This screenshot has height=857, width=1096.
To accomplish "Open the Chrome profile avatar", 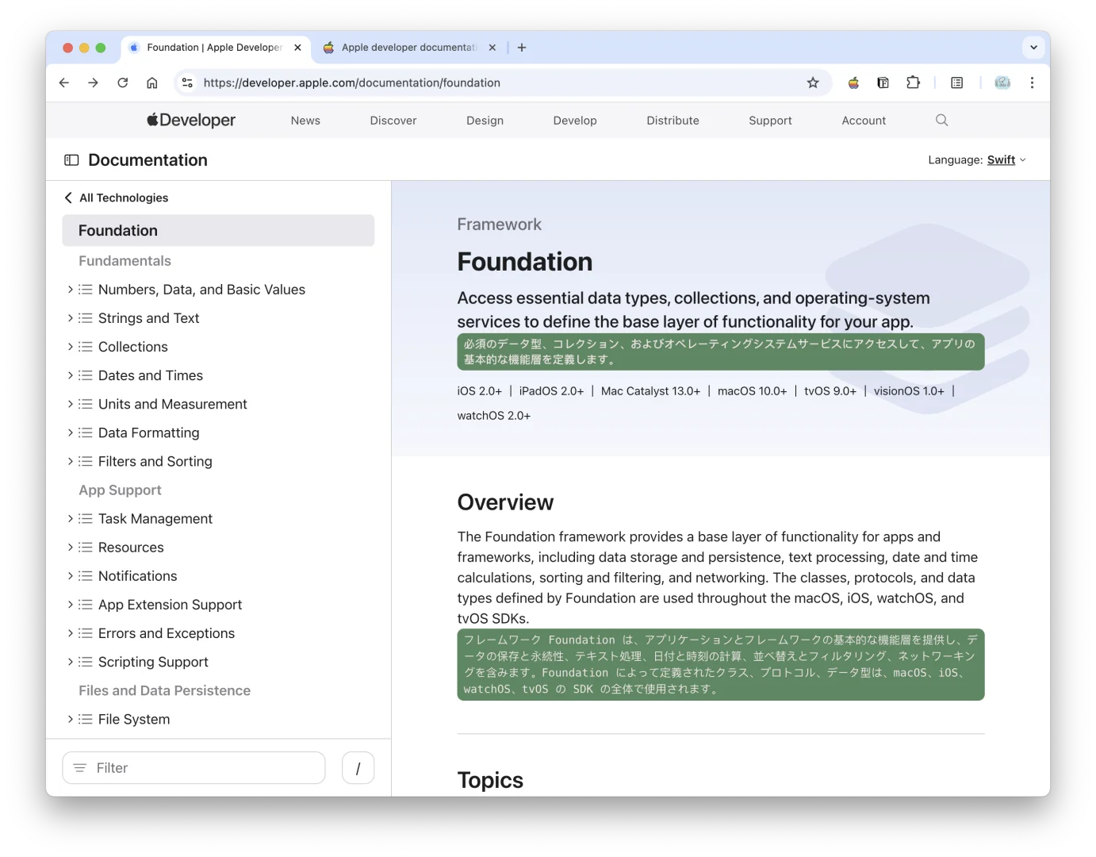I will 1002,83.
